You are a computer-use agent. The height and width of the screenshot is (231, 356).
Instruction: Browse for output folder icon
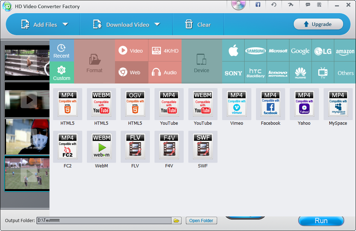177,221
